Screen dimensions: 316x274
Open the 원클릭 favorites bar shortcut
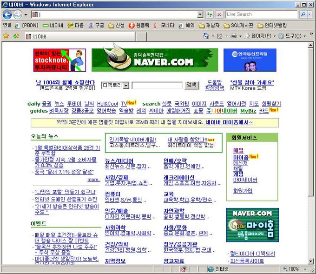tap(139, 26)
